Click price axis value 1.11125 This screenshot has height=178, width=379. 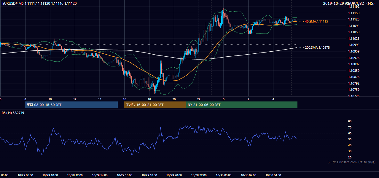354,19
